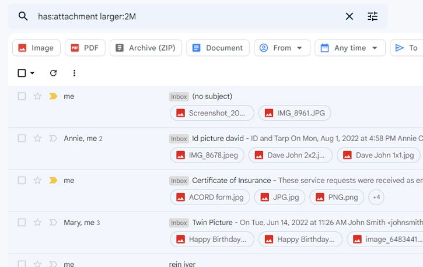The image size is (423, 267).
Task: Star the Twin Picture email
Action: pyautogui.click(x=37, y=222)
